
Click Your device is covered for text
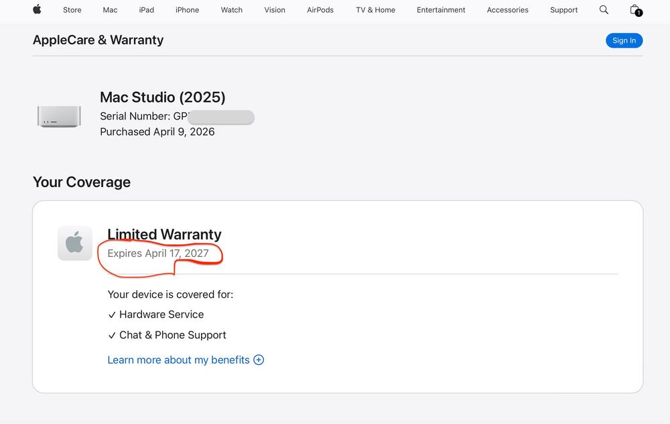coord(170,295)
